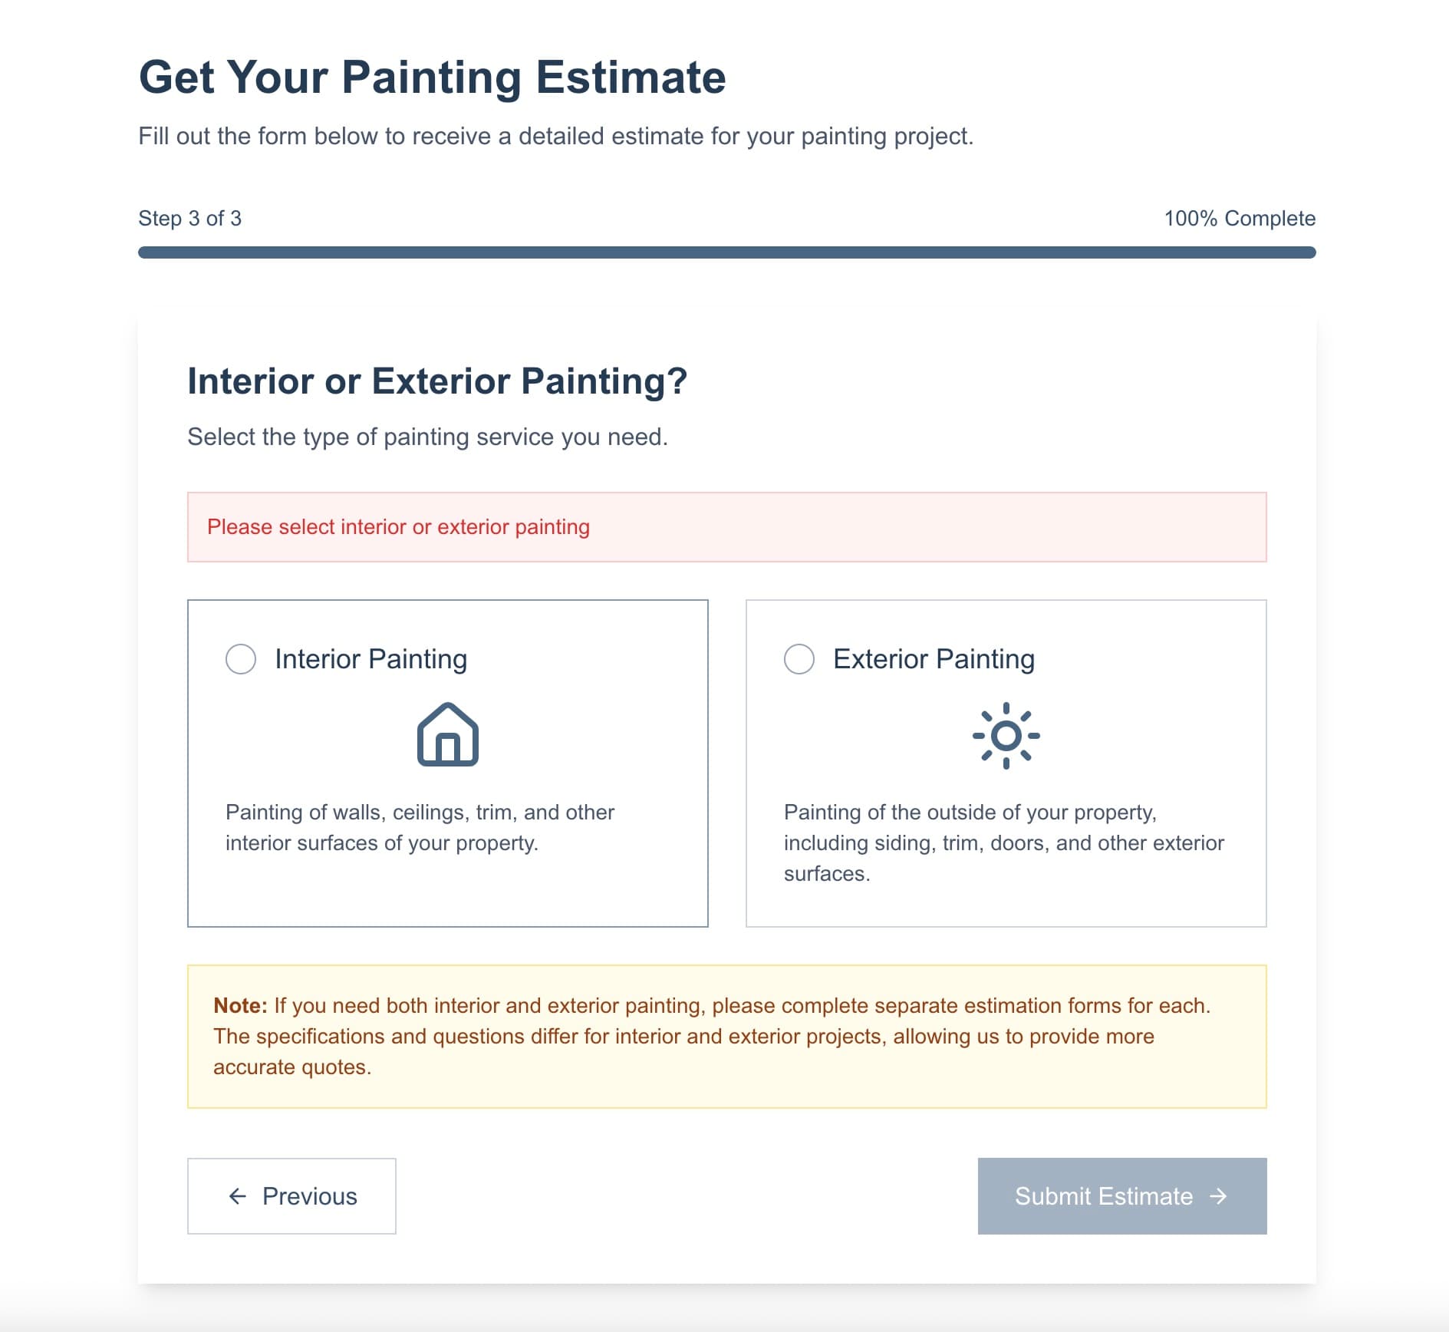Click the Exterior Painting label text
Image resolution: width=1449 pixels, height=1332 pixels.
[x=933, y=658]
